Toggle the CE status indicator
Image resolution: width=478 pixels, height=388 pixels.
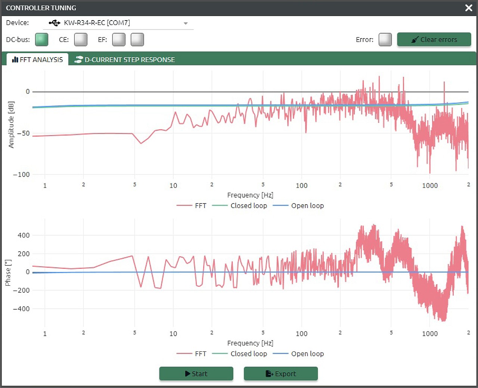point(81,40)
